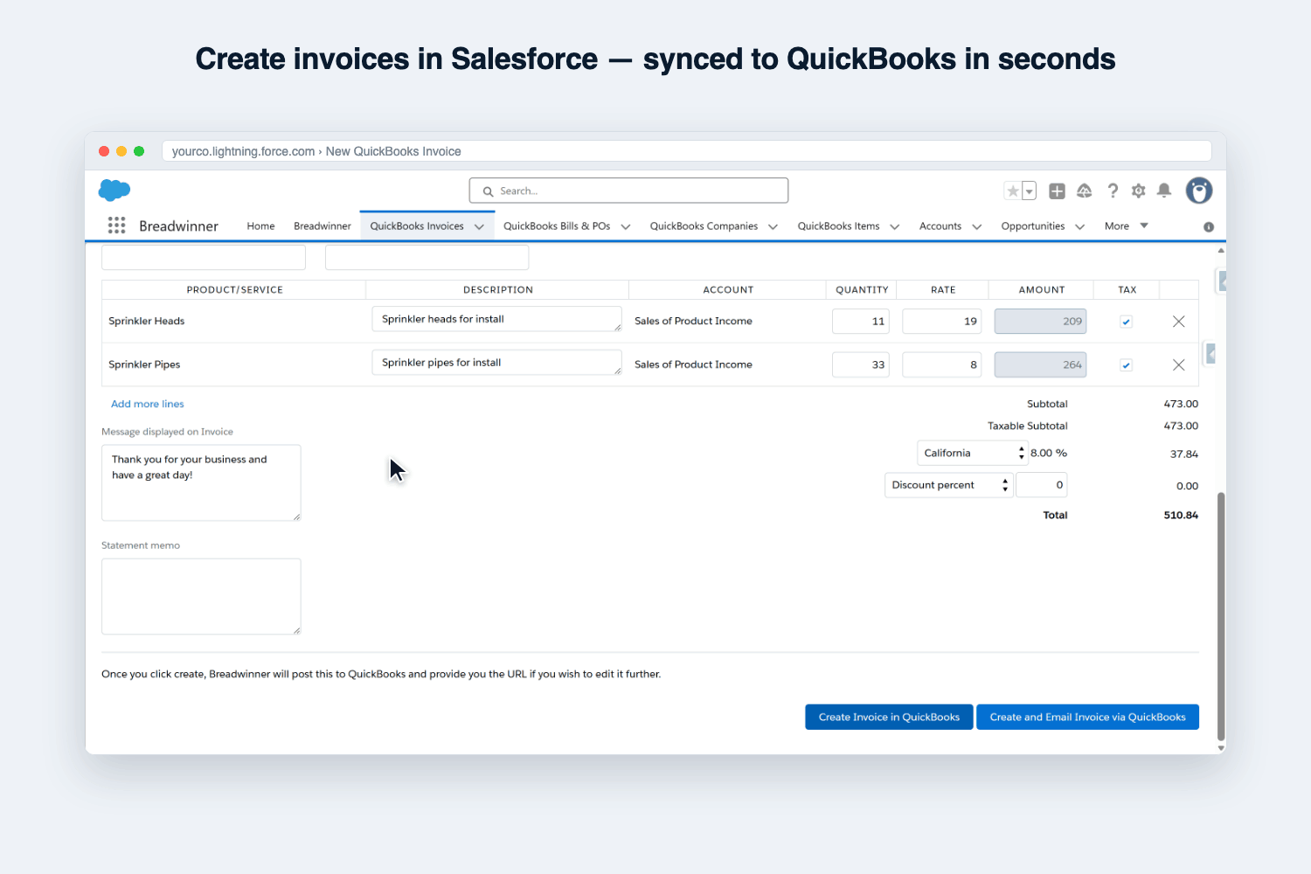Click the Salesforce cloud logo

(x=114, y=190)
